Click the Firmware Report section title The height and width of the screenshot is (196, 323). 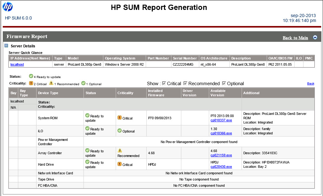pos(27,37)
